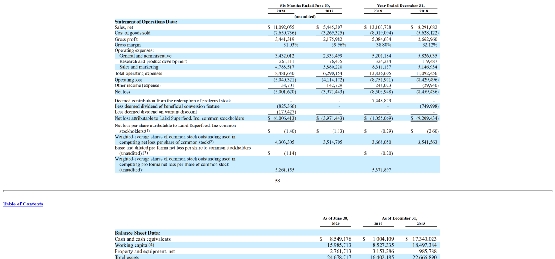Select the 2019 annual net loss (8,503,948)

point(382,91)
